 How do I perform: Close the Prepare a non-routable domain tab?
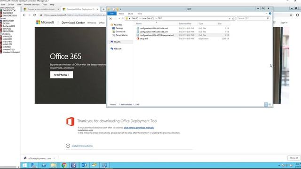58,9
